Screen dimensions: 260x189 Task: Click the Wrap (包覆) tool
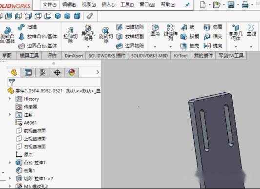(x=213, y=27)
